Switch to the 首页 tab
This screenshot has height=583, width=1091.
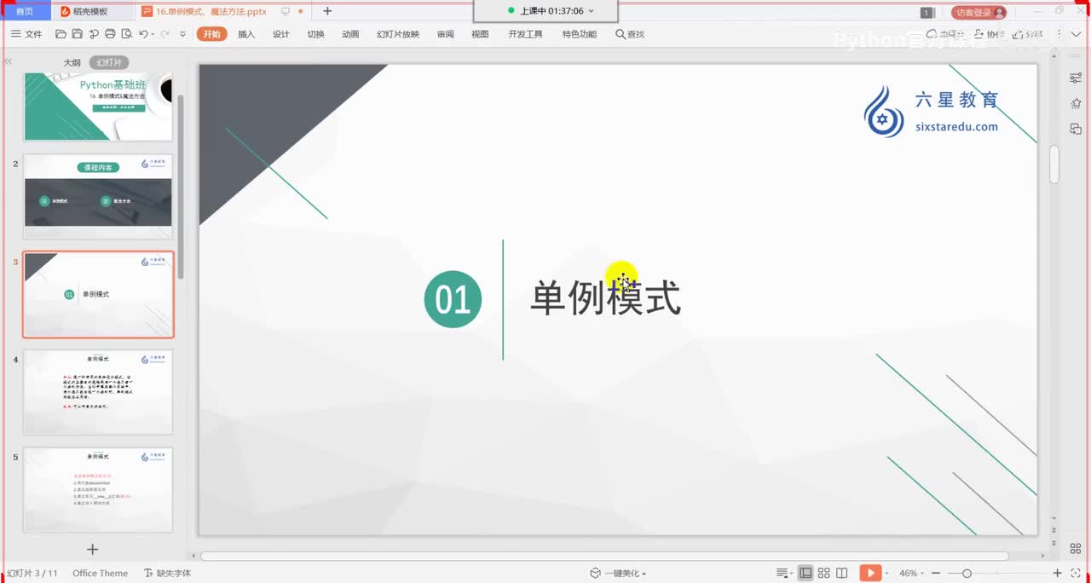pos(25,11)
